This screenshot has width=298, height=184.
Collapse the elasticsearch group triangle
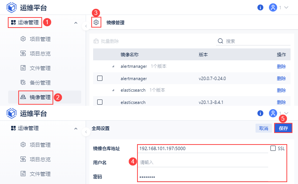coord(113,90)
